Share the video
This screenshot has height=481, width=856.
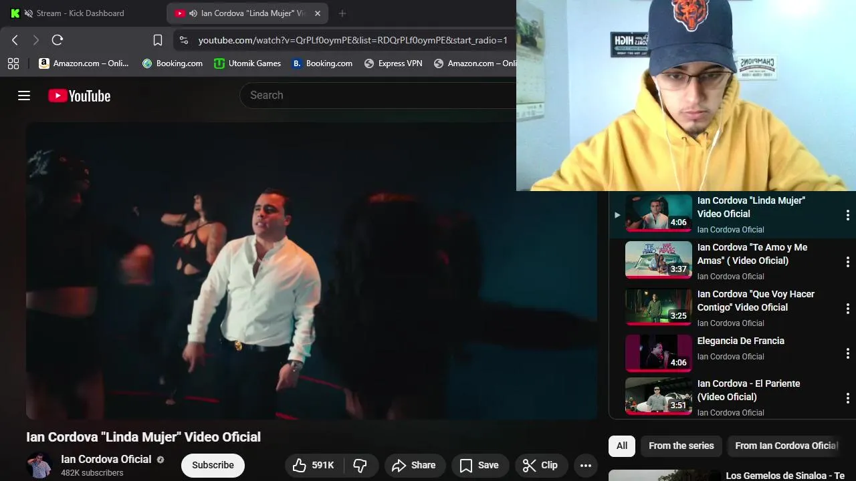click(414, 466)
